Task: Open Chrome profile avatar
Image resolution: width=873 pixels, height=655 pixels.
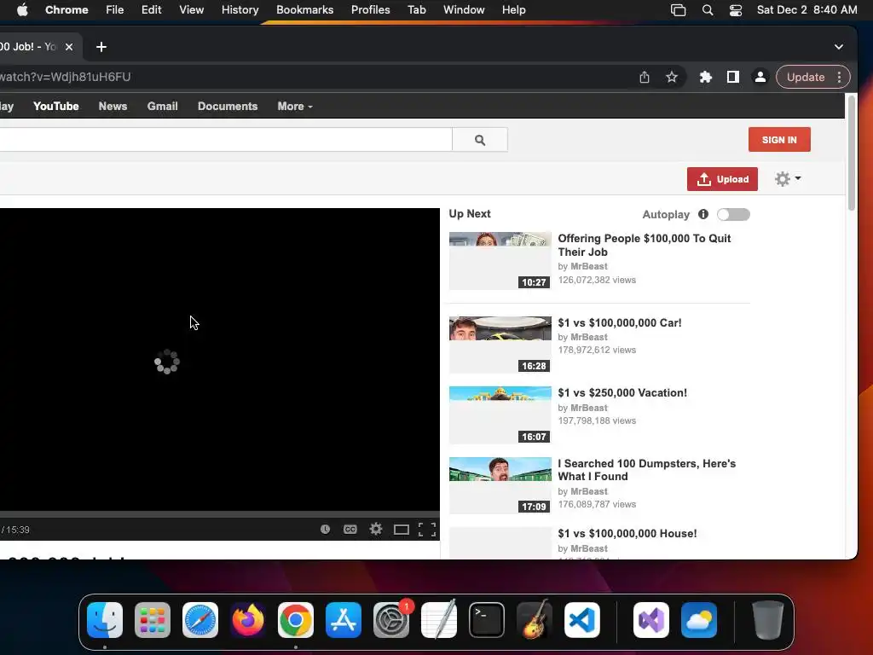Action: (x=760, y=77)
